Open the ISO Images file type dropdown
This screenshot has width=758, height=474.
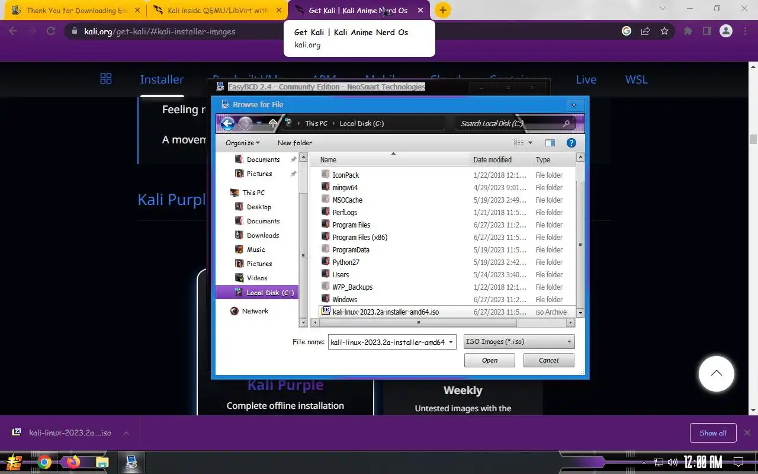coord(519,342)
